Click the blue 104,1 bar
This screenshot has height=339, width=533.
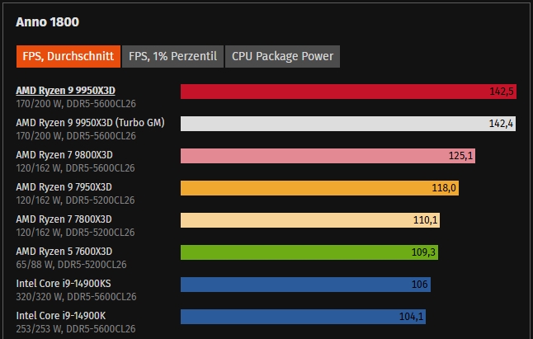click(x=303, y=317)
